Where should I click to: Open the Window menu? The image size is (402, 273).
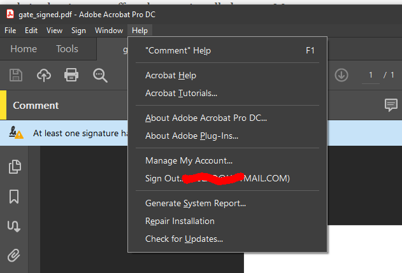click(x=109, y=30)
